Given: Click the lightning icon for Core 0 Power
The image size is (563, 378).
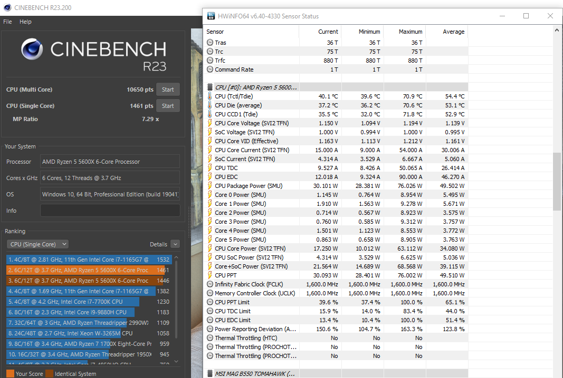Looking at the screenshot, I should click(210, 195).
